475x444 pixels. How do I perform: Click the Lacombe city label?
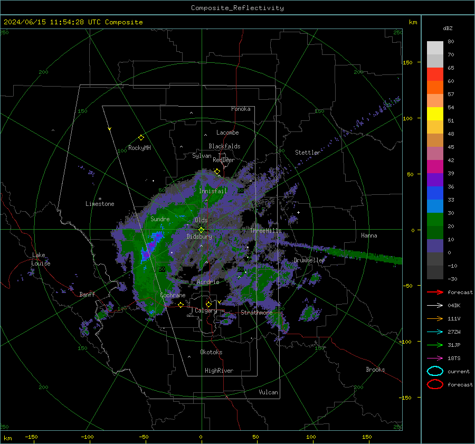coord(227,133)
